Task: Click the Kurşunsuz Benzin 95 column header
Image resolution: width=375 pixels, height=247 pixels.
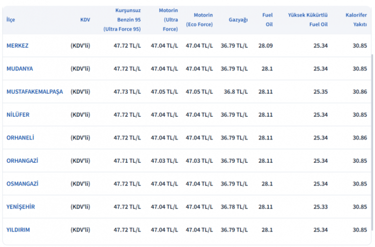Action: click(122, 19)
